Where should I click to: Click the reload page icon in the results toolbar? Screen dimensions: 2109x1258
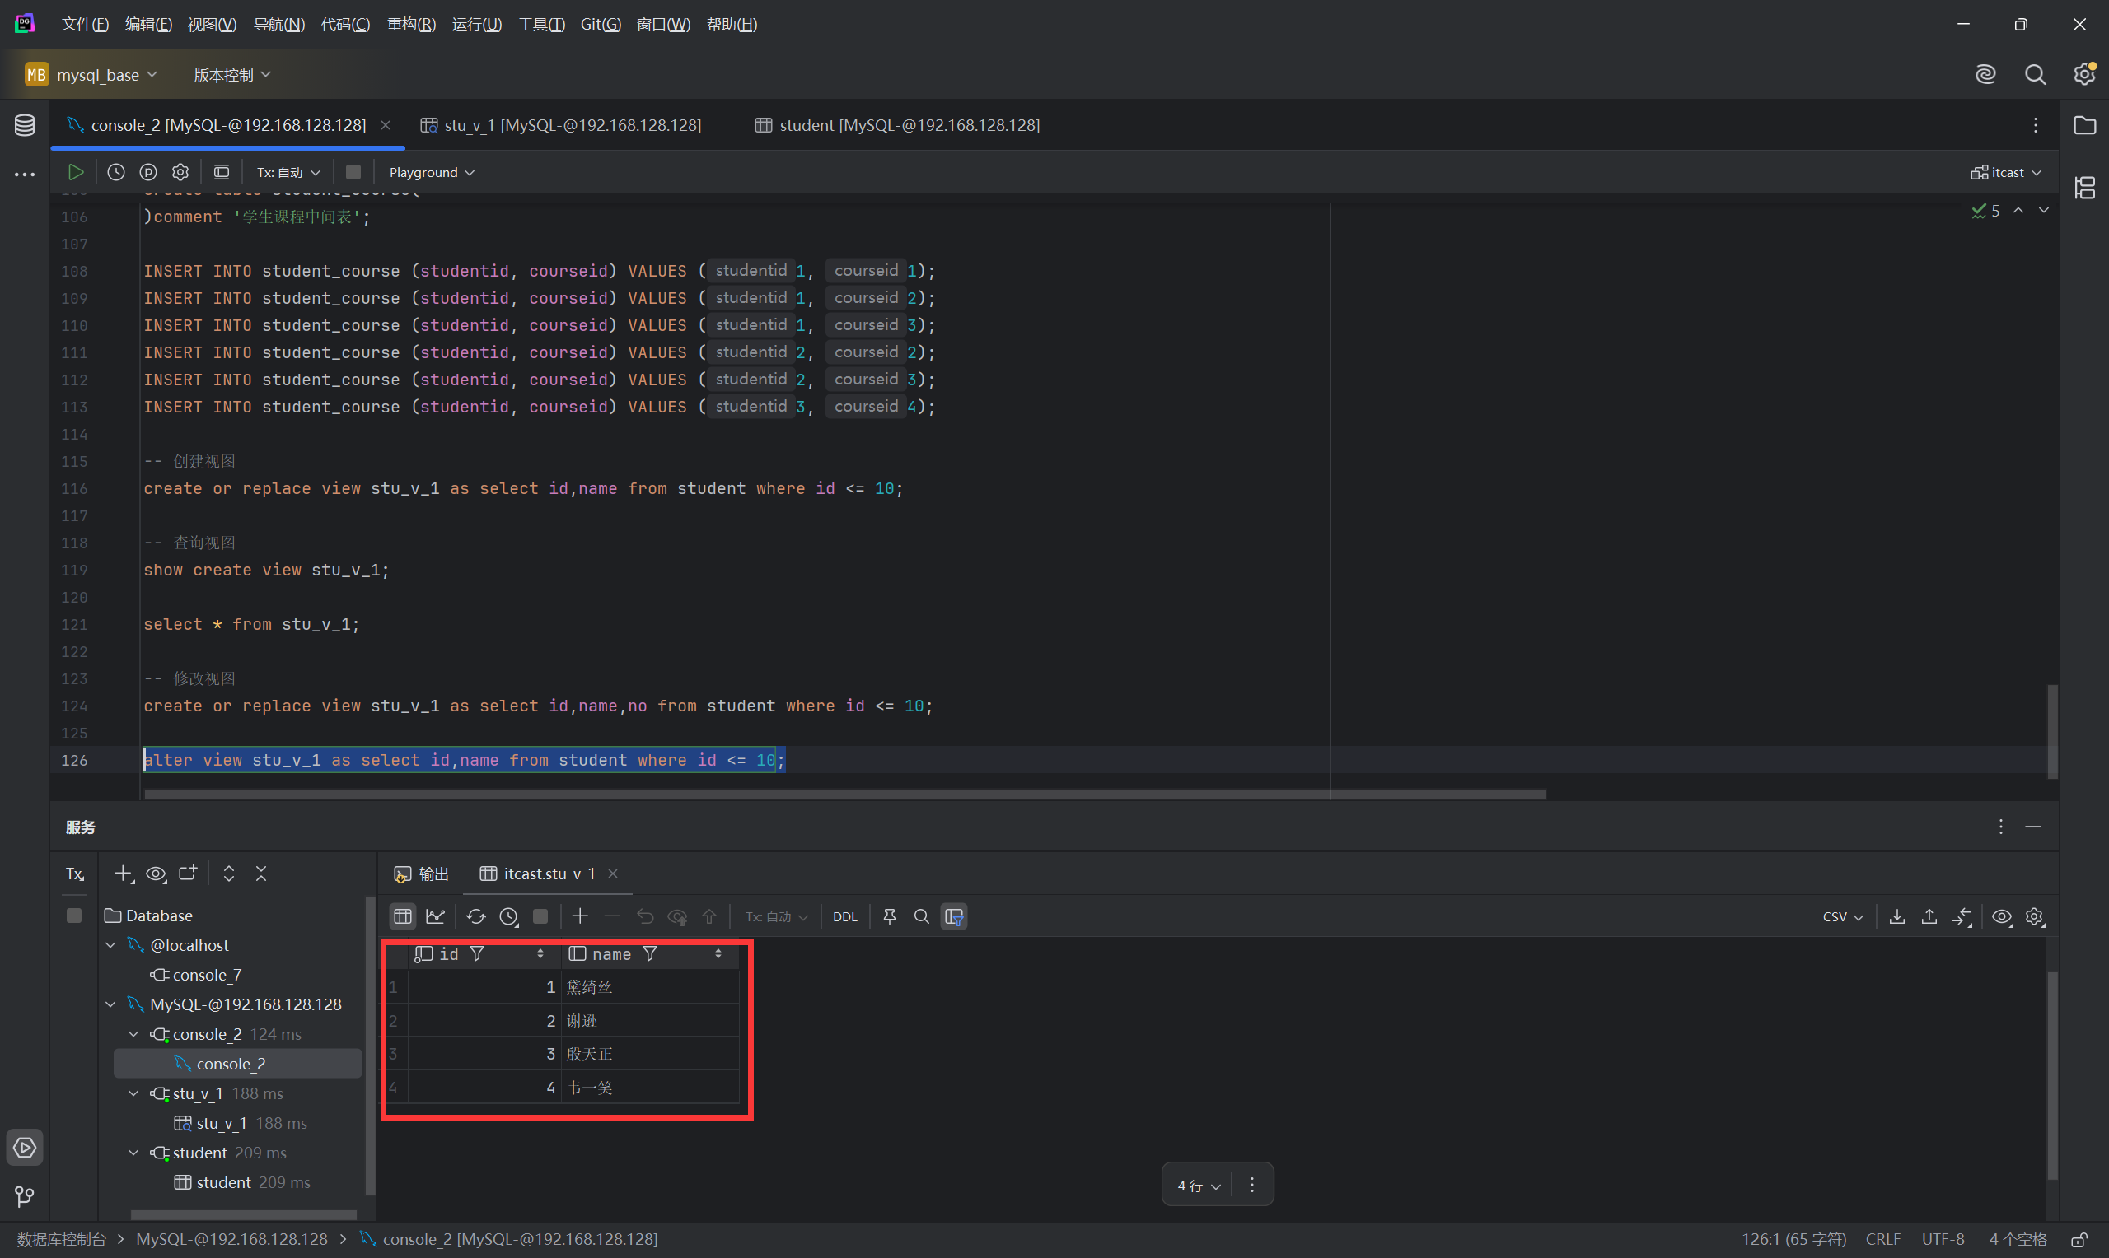(475, 916)
